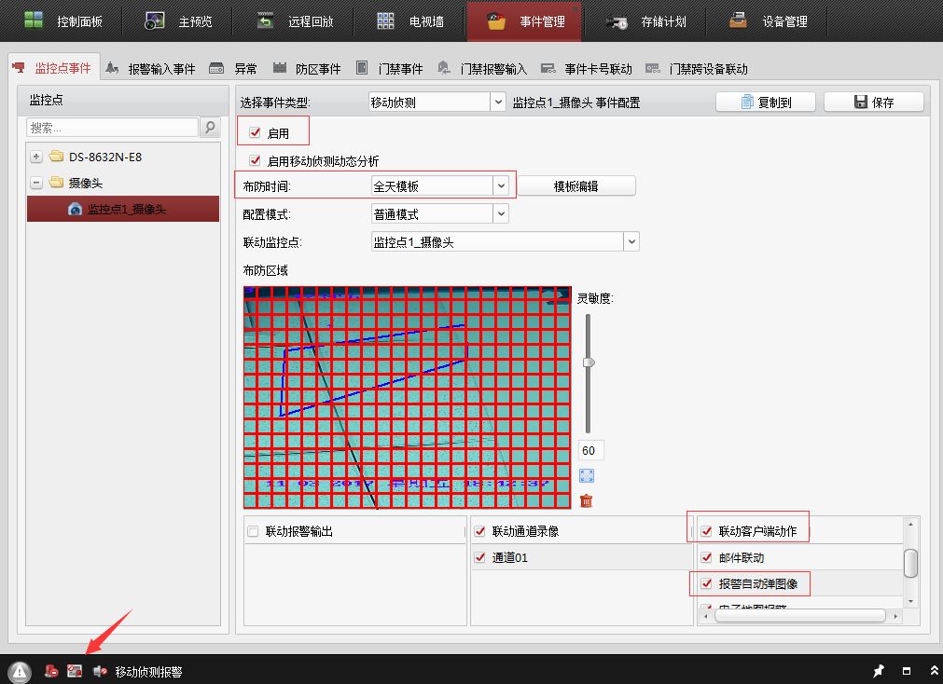Click the alarm warning triangle icon

(x=21, y=671)
